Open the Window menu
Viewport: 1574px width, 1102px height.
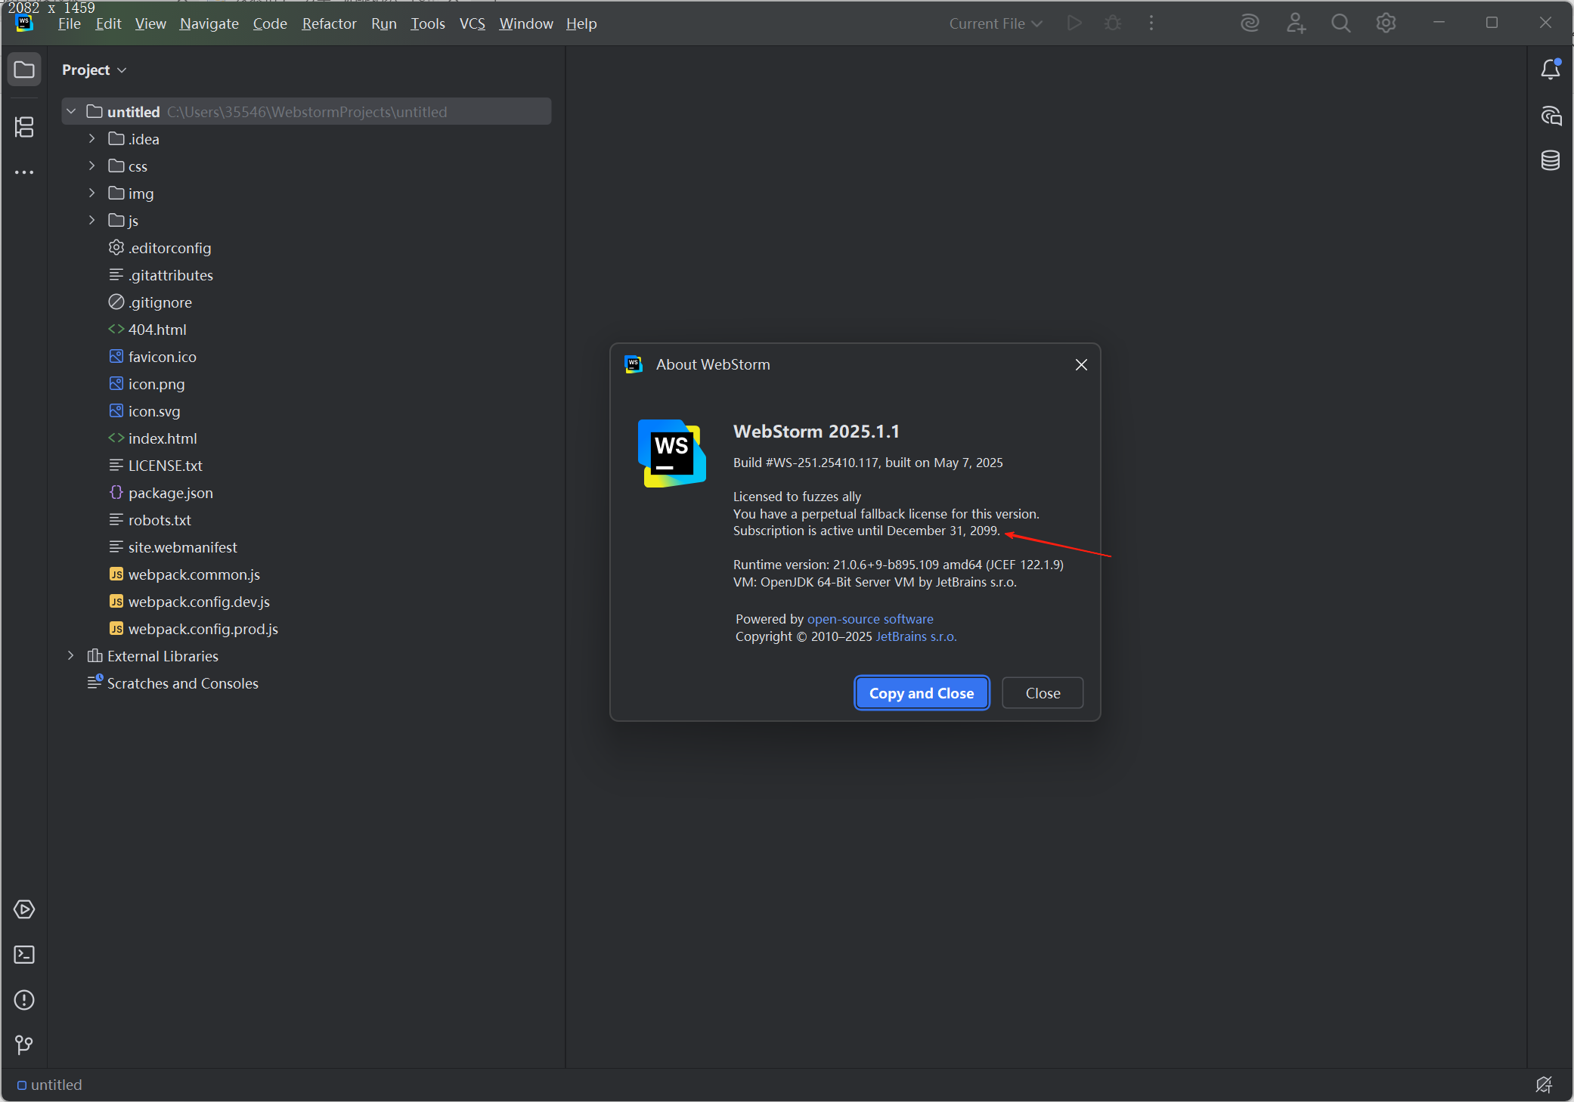click(526, 23)
